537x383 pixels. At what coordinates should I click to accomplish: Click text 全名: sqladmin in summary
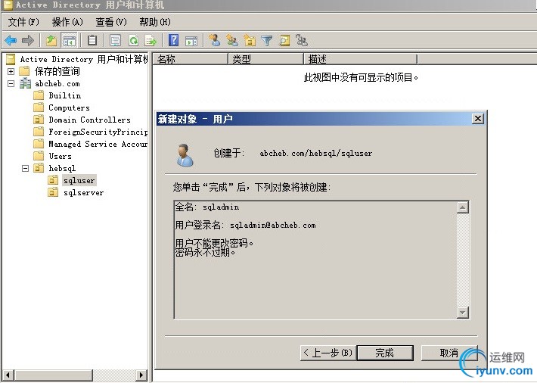[206, 207]
